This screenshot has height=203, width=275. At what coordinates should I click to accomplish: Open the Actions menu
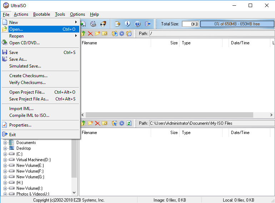coord(21,14)
